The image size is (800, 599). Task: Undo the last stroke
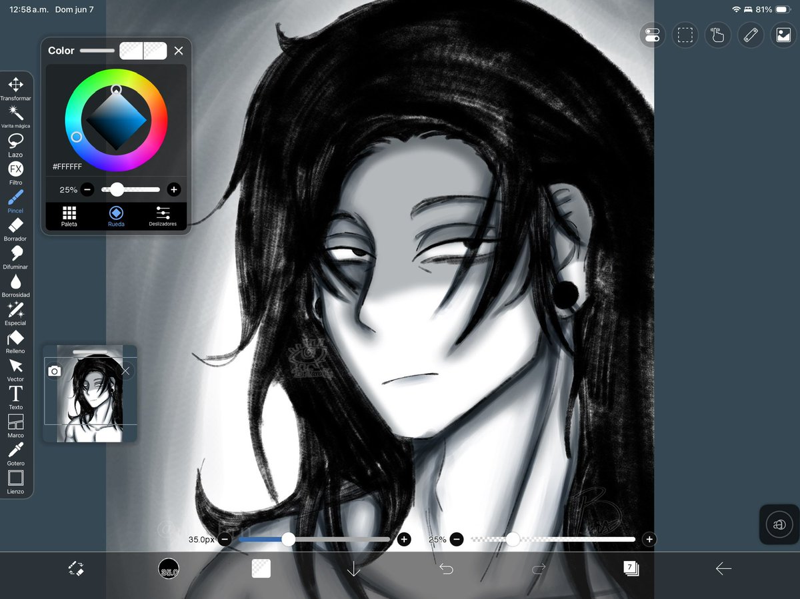[446, 568]
